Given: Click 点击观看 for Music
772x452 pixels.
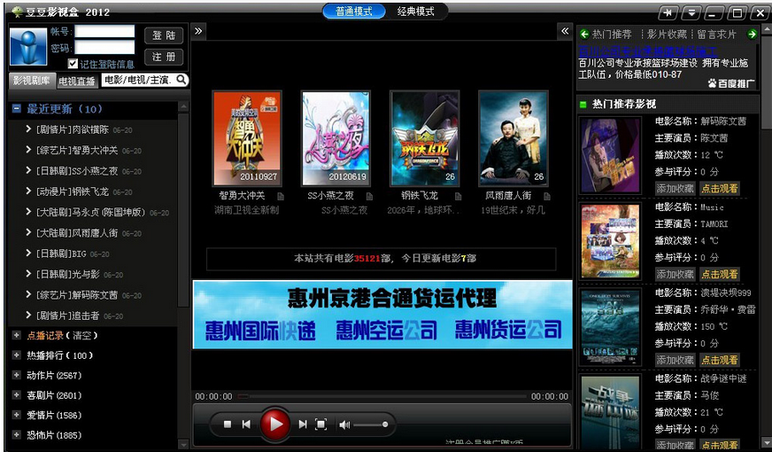Looking at the screenshot, I should click(x=719, y=274).
